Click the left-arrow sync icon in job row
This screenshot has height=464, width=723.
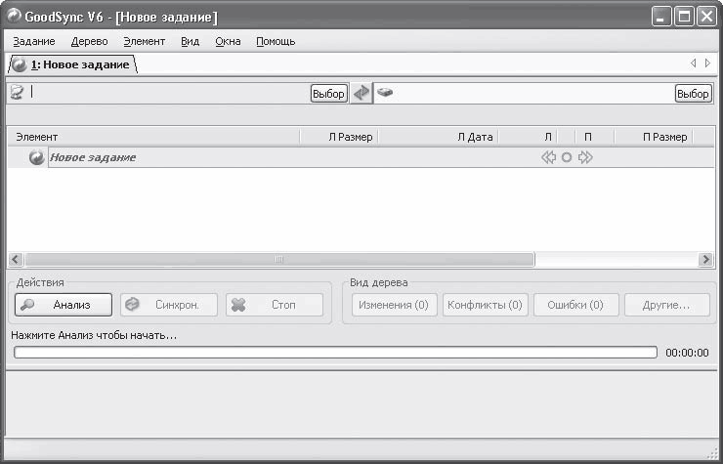click(x=548, y=157)
